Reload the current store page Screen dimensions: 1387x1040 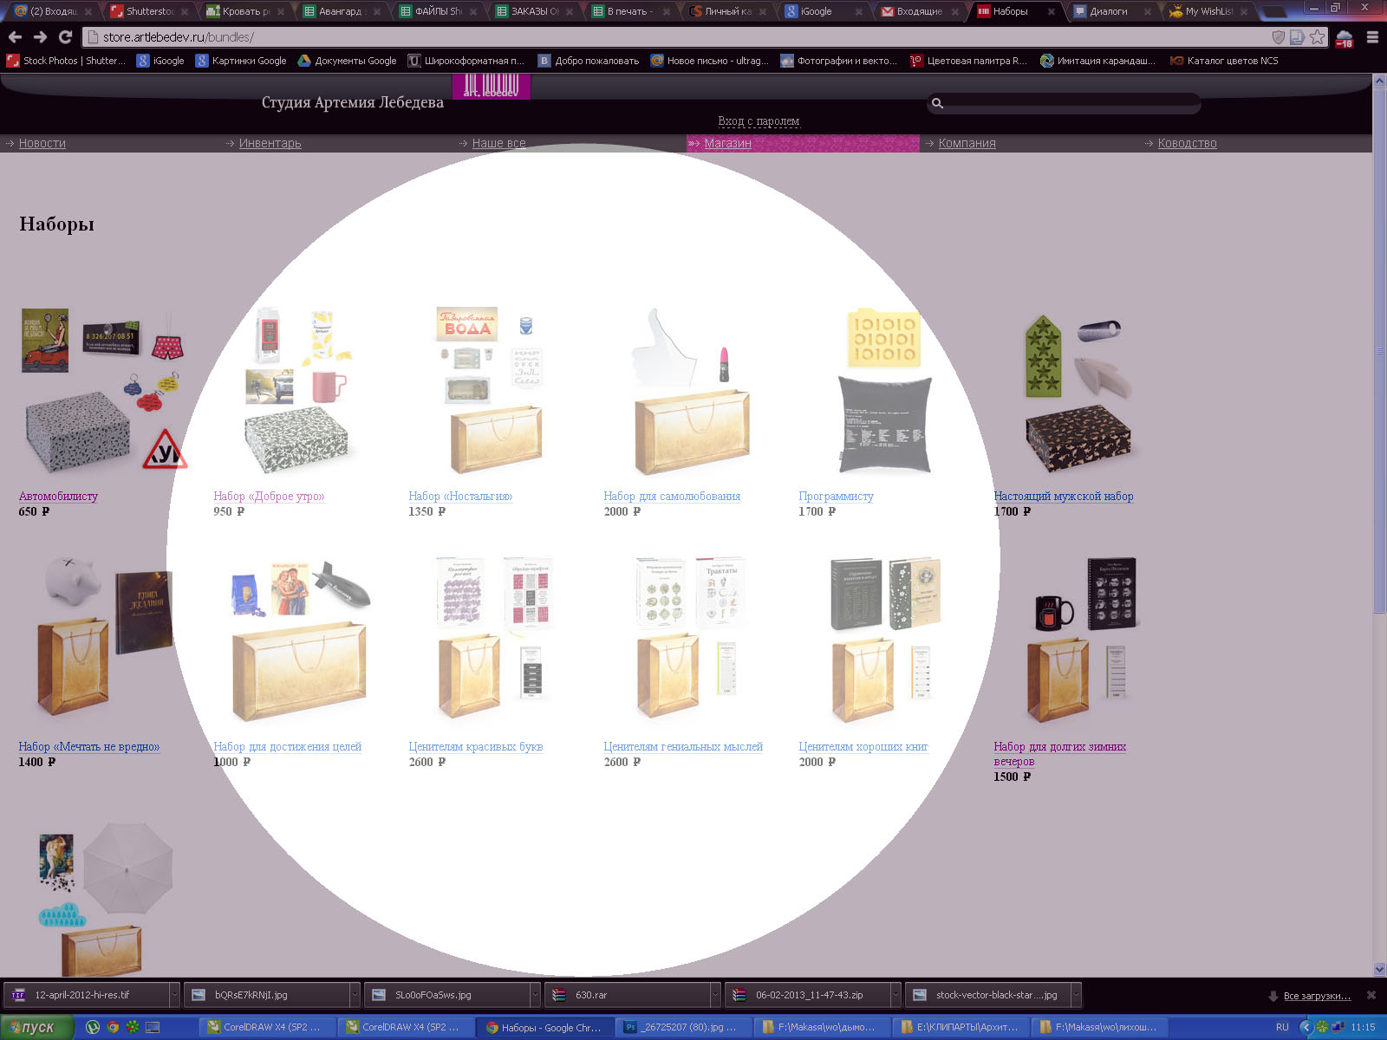pyautogui.click(x=65, y=37)
